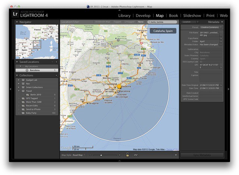Click the map zoom slider handle

point(101,155)
